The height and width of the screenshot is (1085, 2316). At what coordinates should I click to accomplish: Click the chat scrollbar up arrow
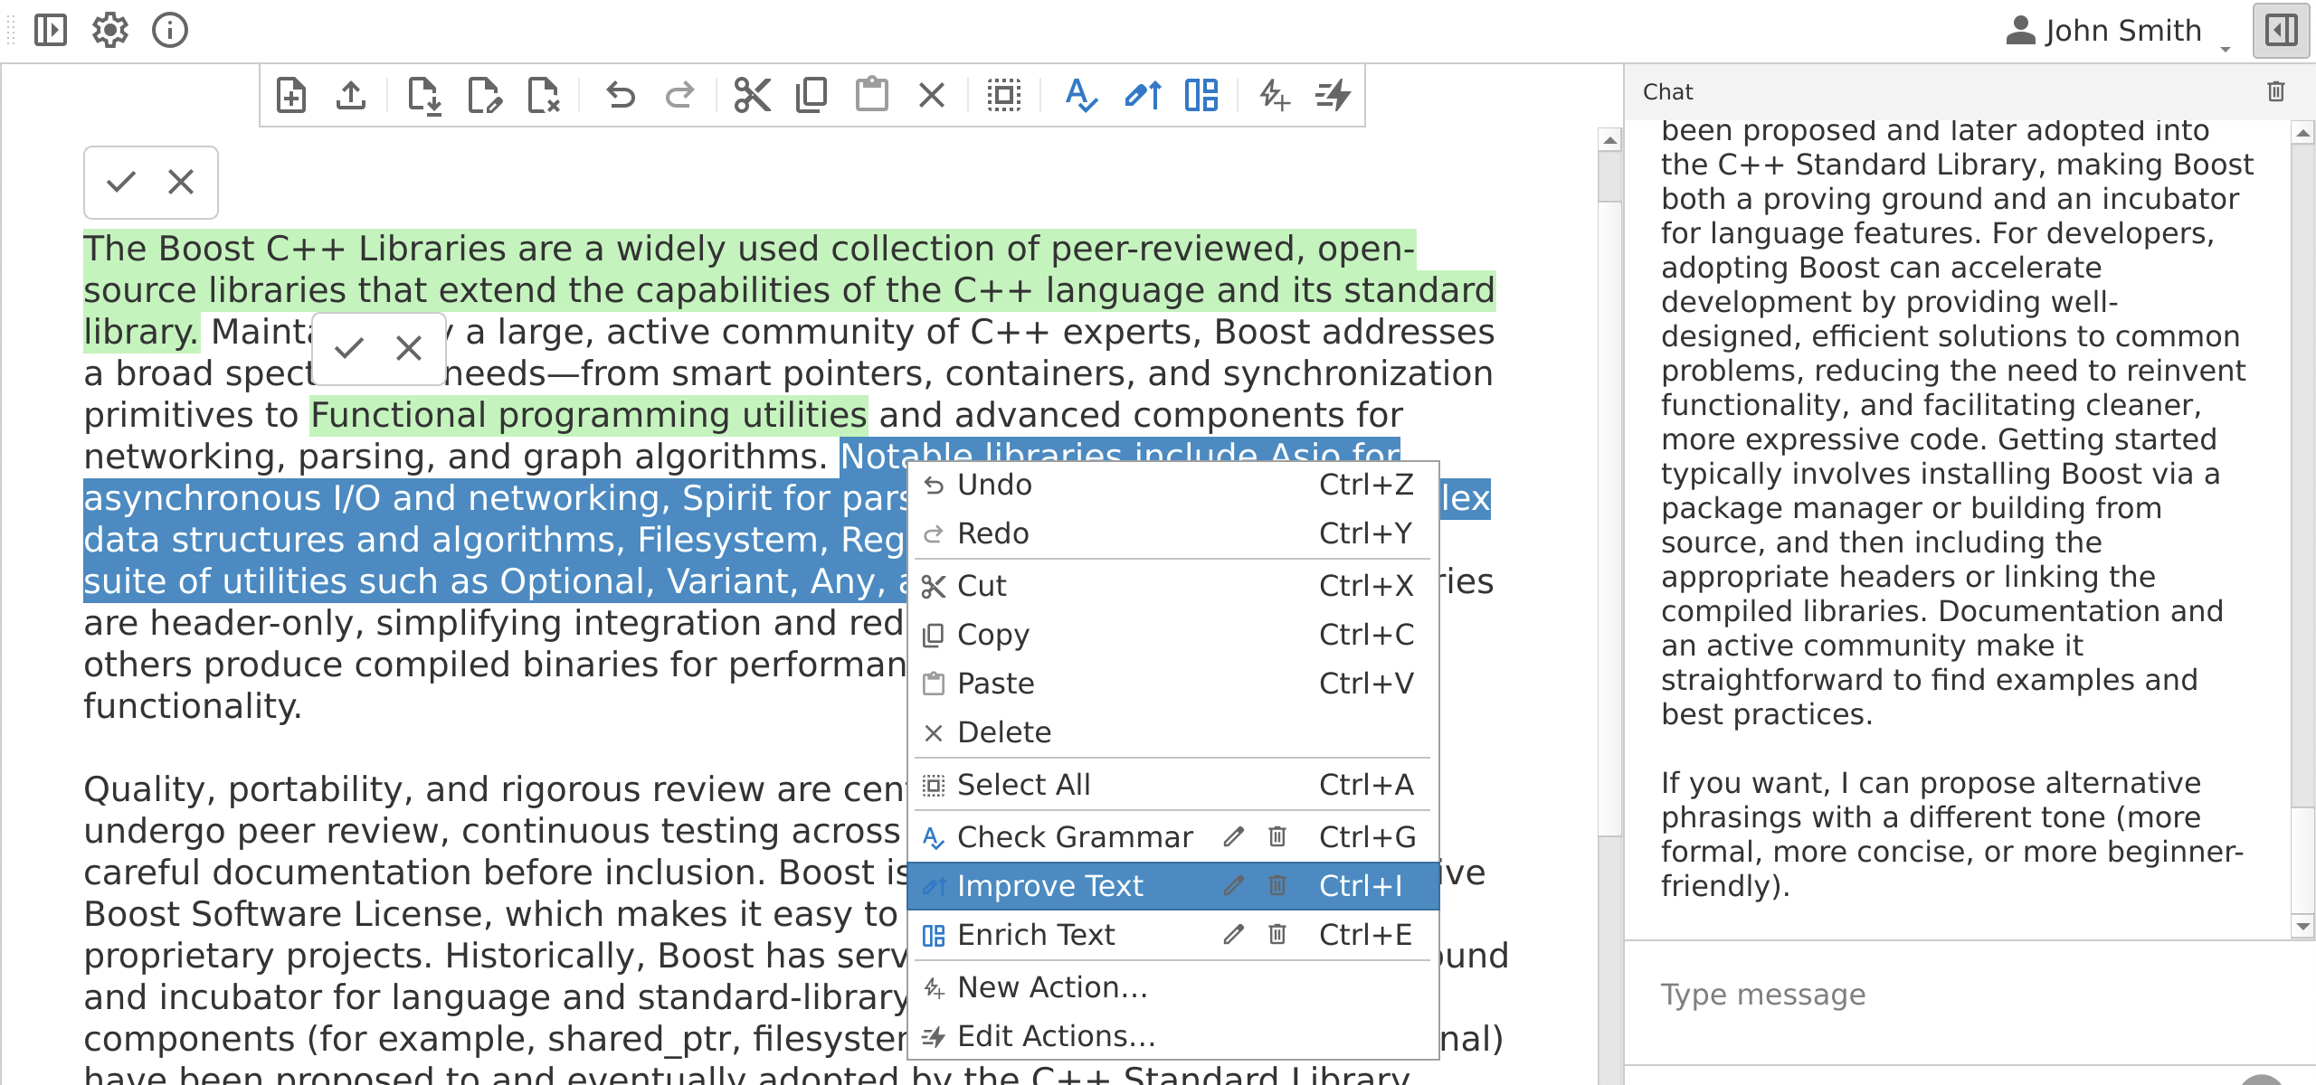click(x=2302, y=134)
